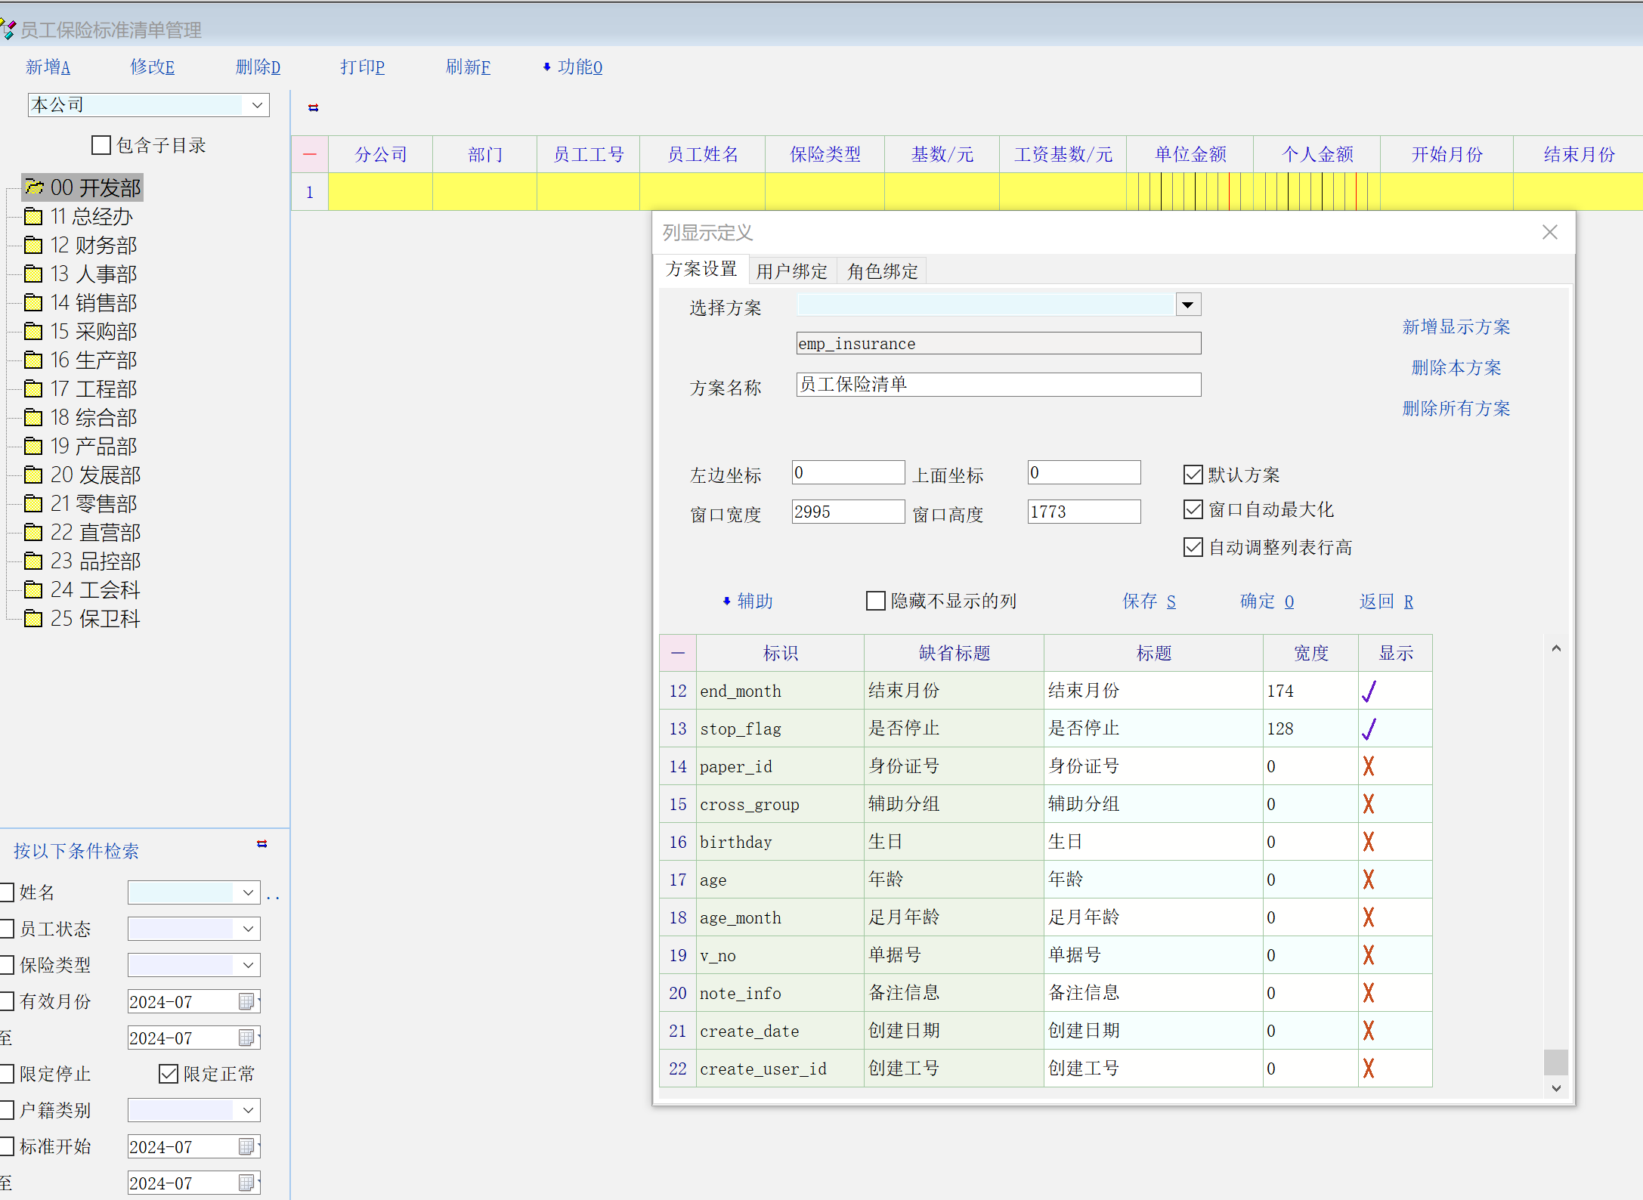This screenshot has width=1643, height=1200.
Task: Toggle display checkmark for end_month row
Action: (1369, 691)
